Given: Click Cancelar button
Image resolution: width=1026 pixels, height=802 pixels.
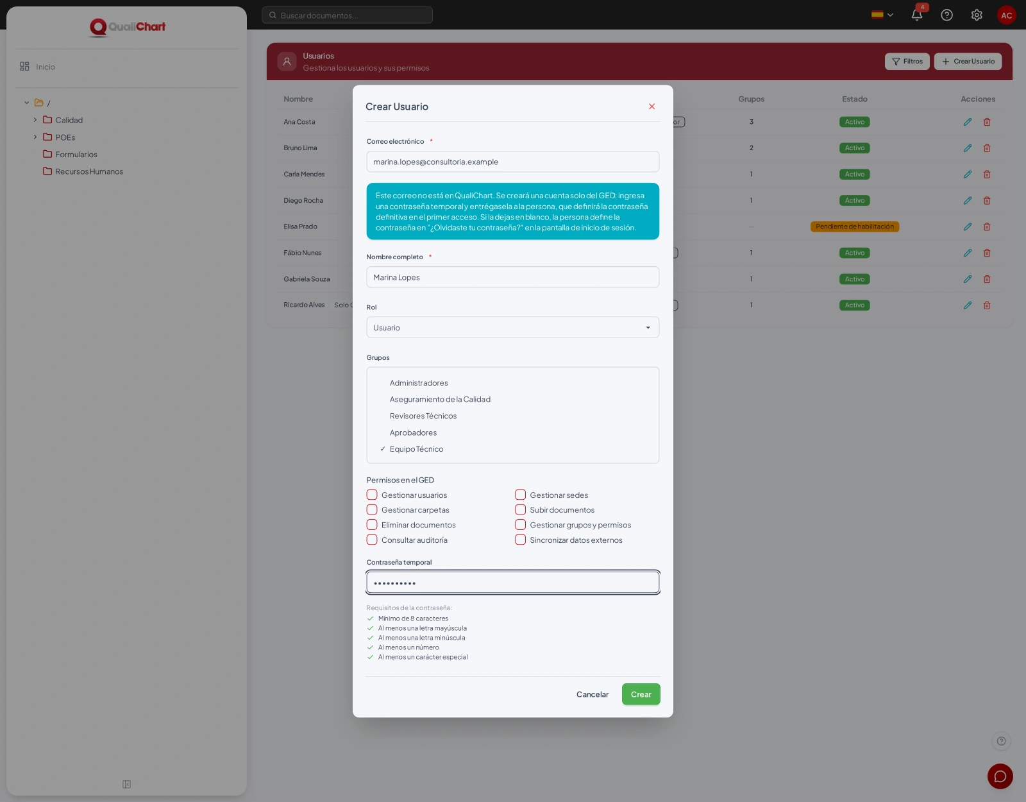Looking at the screenshot, I should 593,694.
